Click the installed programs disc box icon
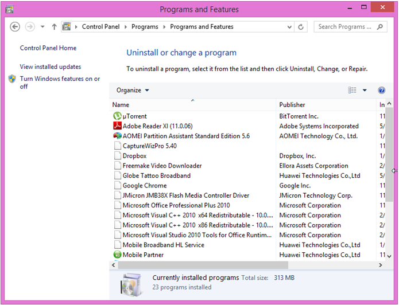Screen dimensions: 399x305 click(x=131, y=285)
